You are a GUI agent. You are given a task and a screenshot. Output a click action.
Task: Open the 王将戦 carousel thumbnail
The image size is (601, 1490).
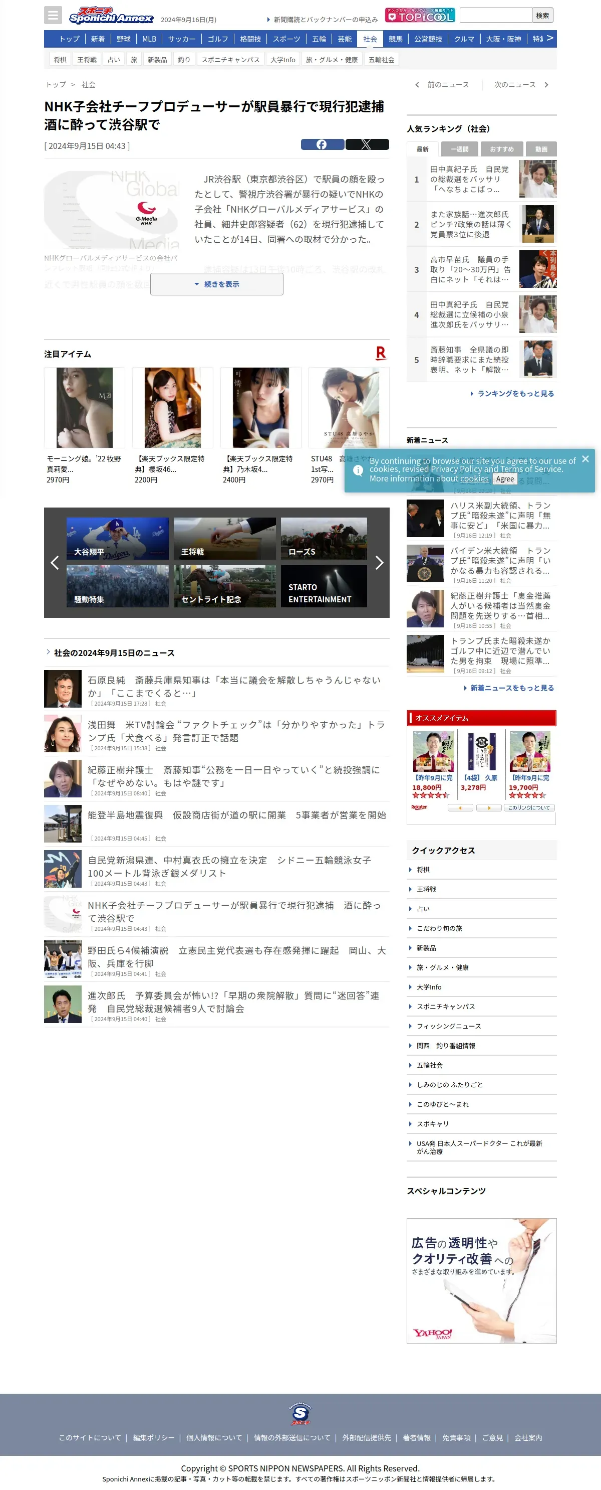click(x=225, y=539)
